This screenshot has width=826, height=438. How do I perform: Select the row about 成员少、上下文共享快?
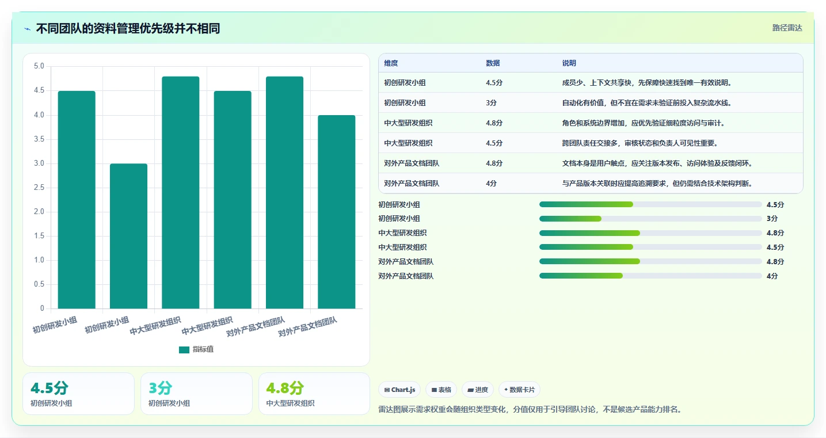point(591,82)
